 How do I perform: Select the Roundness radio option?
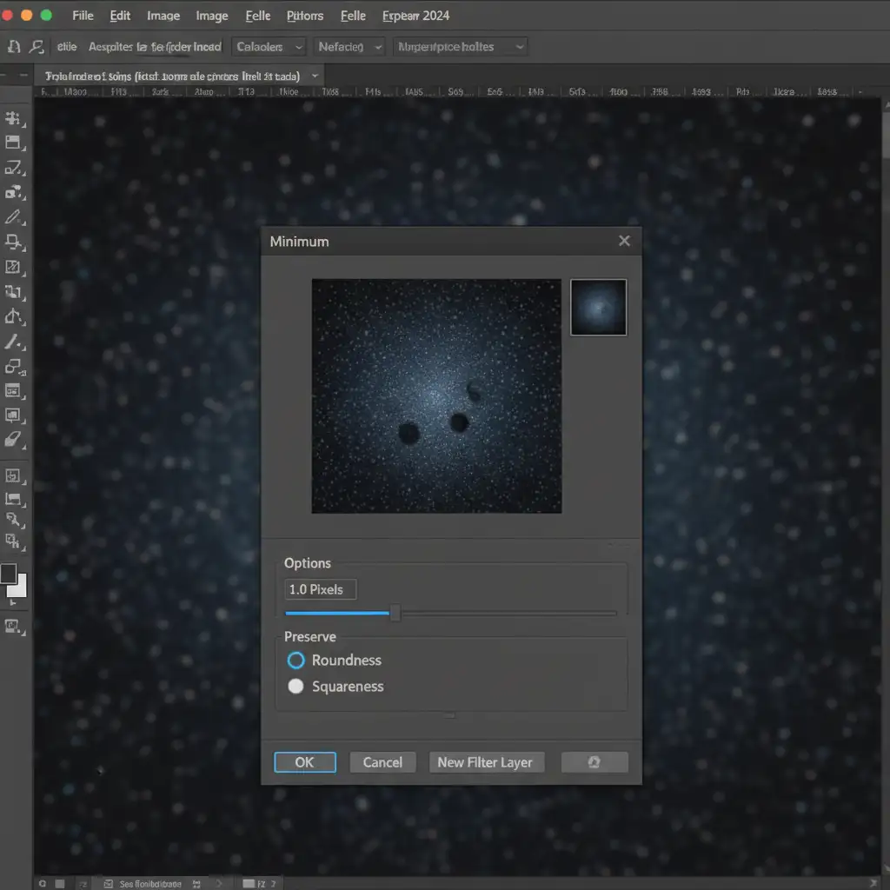tap(296, 661)
